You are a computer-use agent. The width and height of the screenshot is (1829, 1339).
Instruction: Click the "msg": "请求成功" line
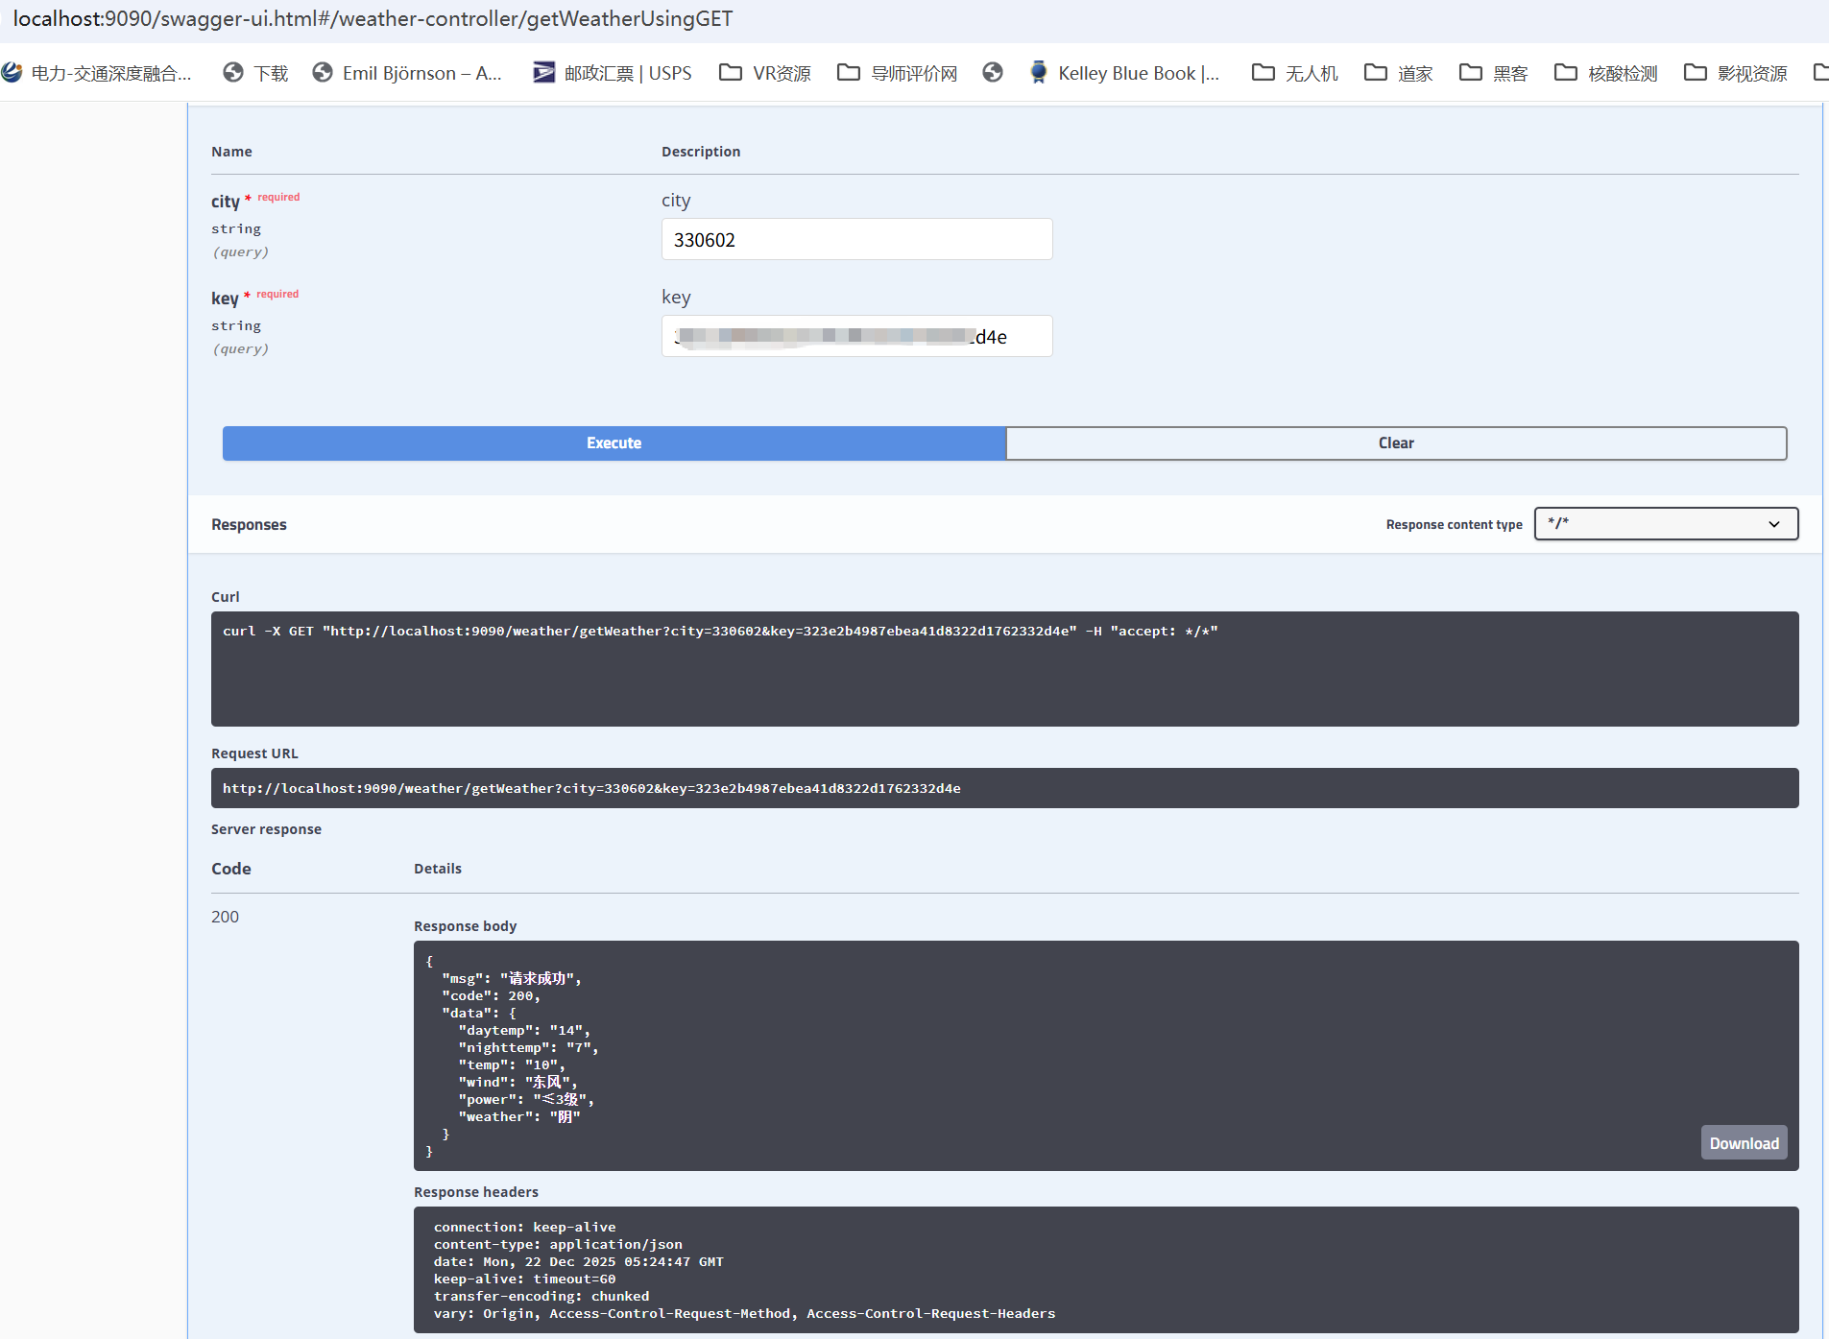(512, 978)
